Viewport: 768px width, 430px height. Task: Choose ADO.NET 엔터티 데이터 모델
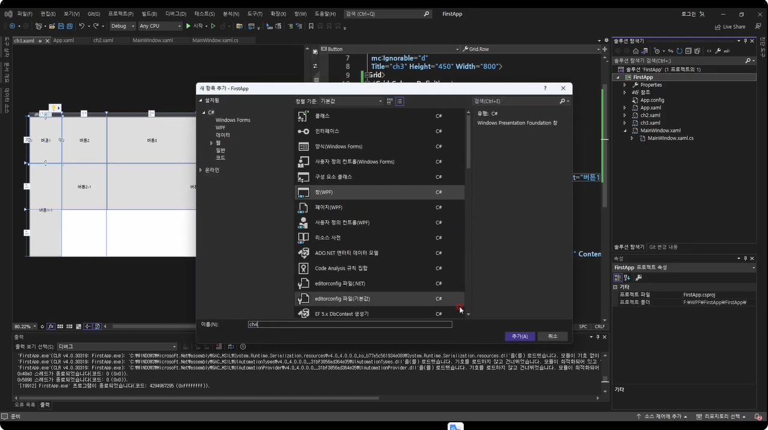tap(379, 253)
